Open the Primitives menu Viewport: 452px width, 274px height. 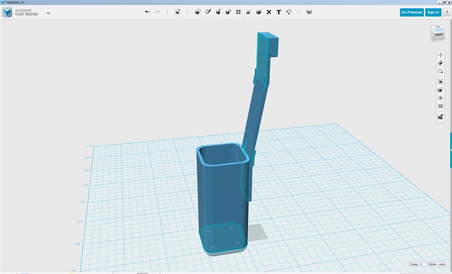(x=198, y=12)
